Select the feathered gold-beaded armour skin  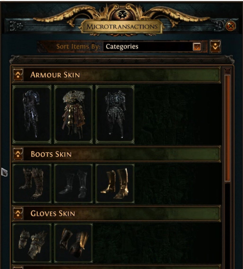(74, 114)
